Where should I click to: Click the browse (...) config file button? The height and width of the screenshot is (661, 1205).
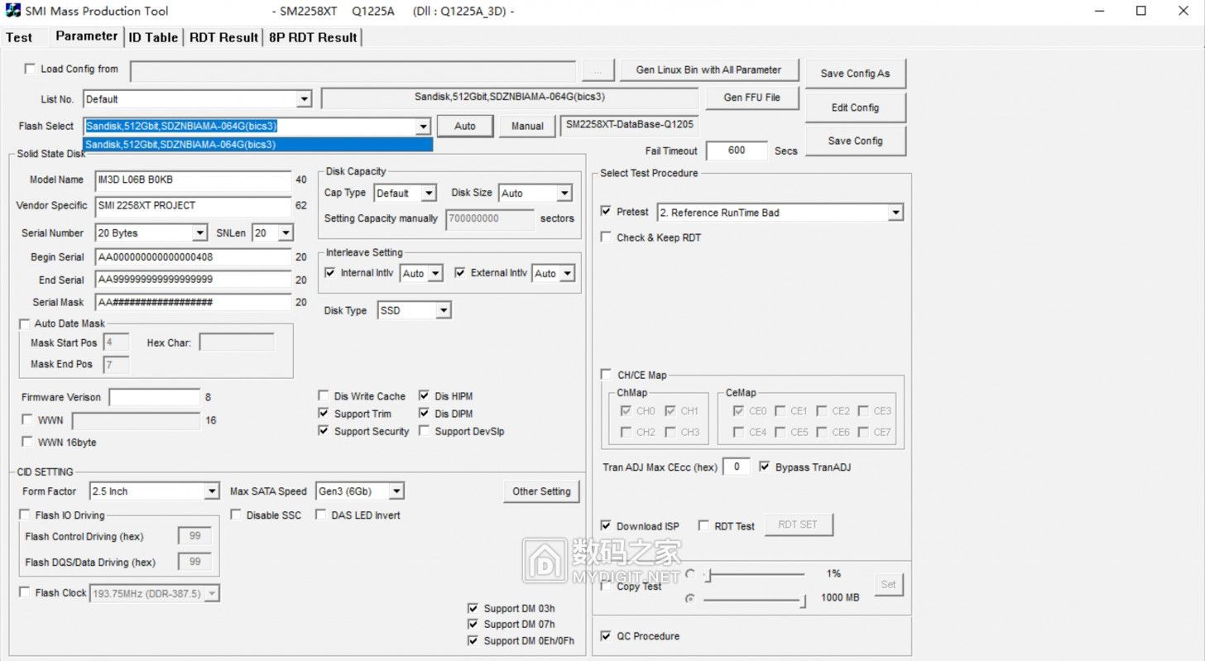tap(598, 69)
